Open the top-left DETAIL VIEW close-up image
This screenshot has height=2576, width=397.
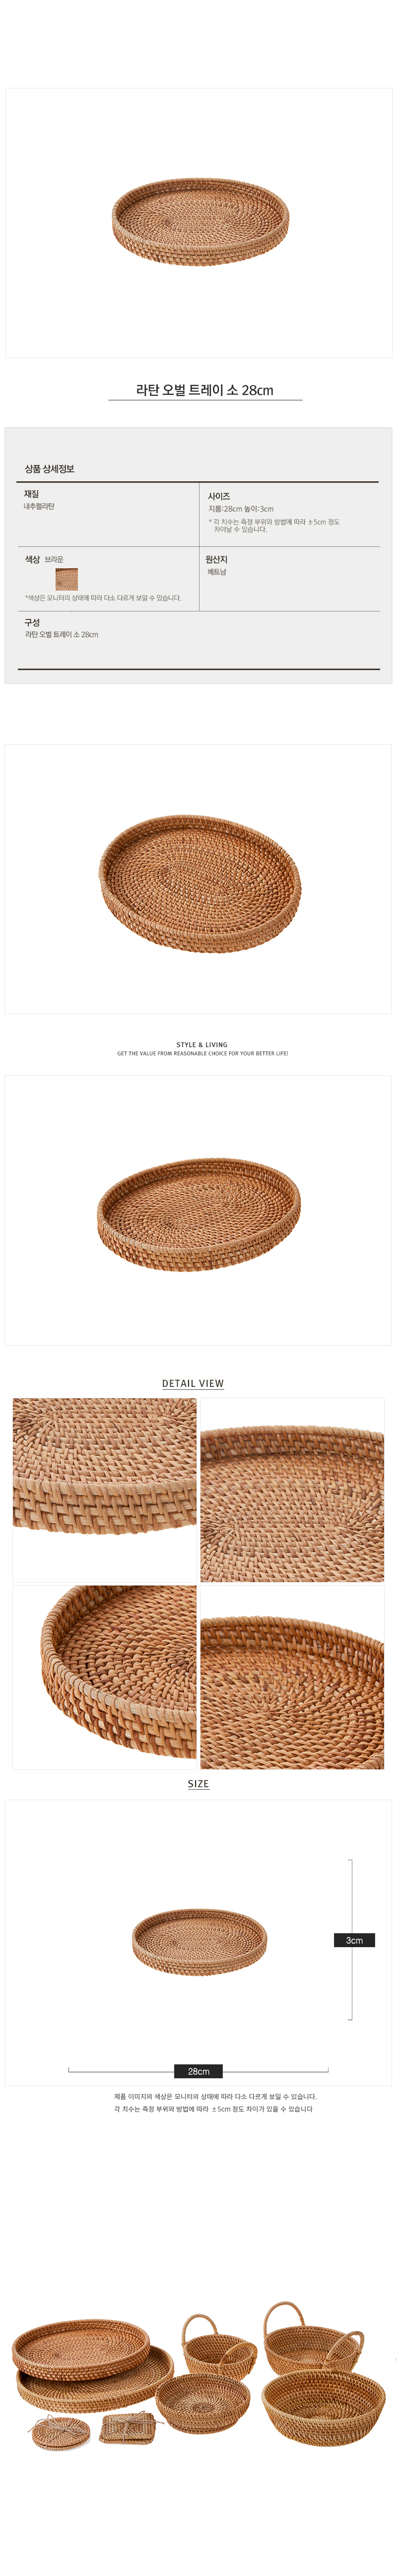tap(105, 1490)
